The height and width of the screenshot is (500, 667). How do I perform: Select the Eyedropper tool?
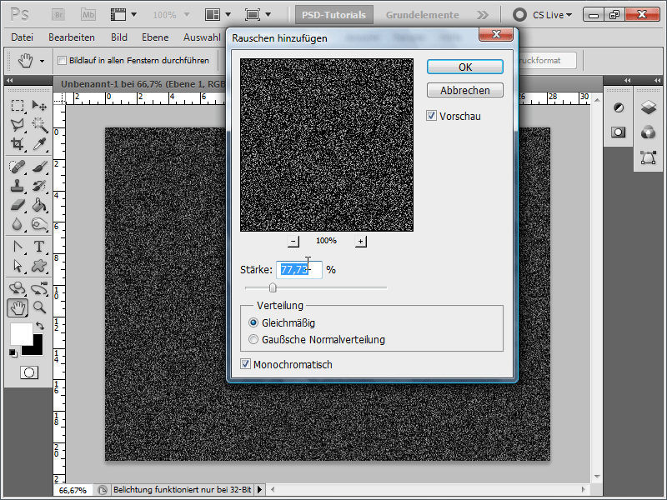[39, 144]
